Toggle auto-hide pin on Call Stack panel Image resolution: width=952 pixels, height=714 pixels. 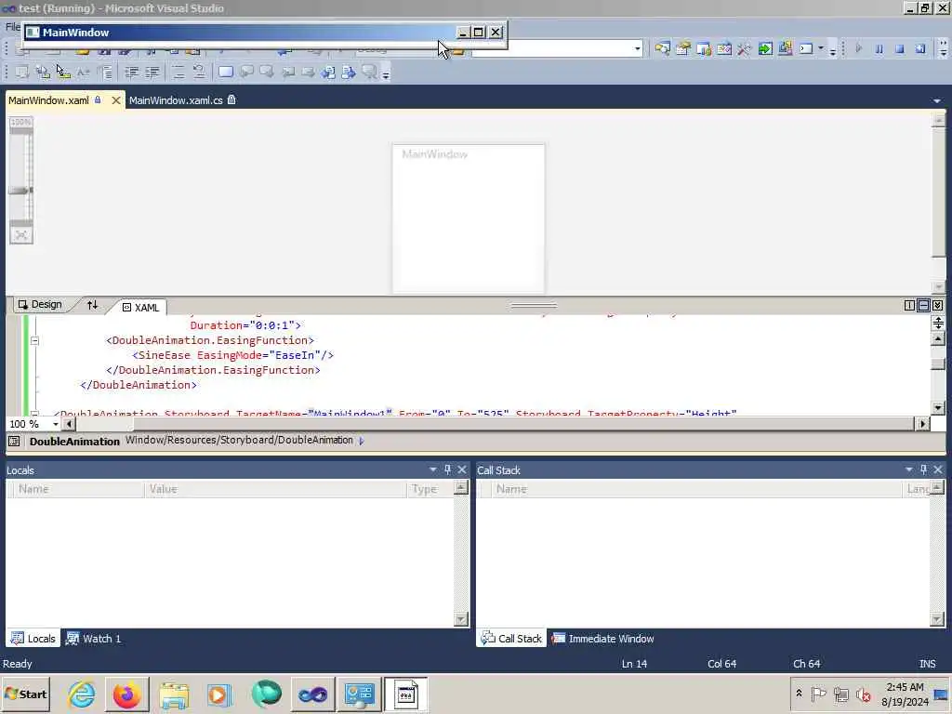923,469
